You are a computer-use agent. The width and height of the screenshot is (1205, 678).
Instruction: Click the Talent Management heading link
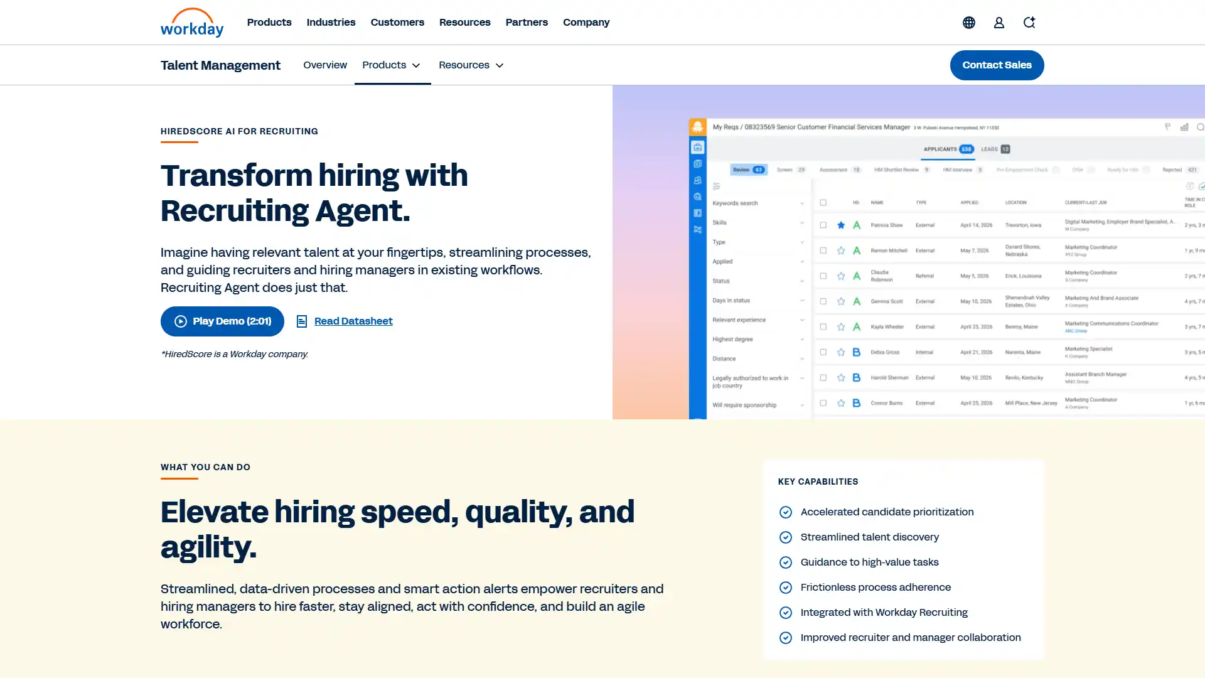(220, 65)
